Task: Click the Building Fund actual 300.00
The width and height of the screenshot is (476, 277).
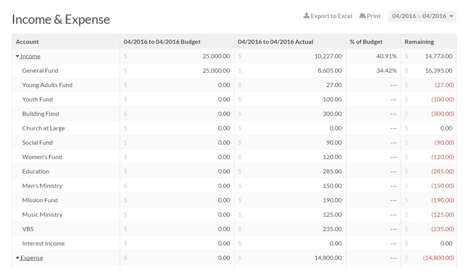Action: (332, 114)
